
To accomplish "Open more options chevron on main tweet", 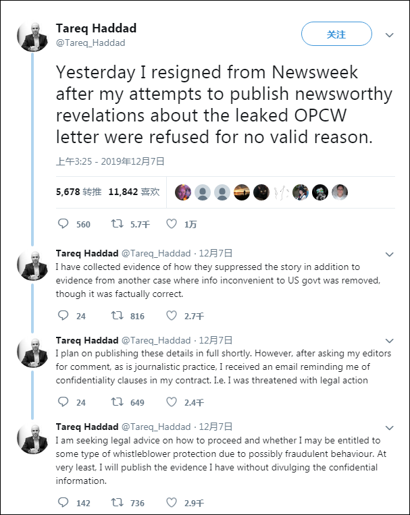I will [390, 34].
